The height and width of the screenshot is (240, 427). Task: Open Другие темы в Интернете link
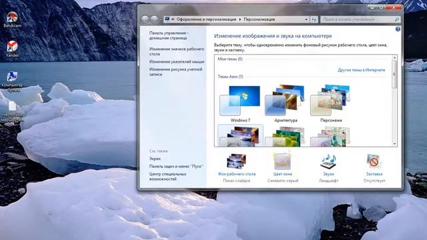tap(362, 70)
